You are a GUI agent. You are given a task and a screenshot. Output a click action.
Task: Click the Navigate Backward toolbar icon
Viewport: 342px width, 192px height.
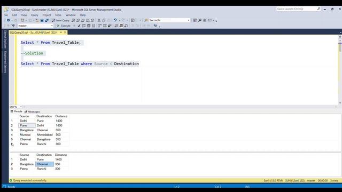[8, 20]
